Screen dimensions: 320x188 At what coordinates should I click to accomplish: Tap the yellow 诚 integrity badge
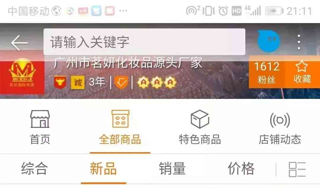pos(78,82)
